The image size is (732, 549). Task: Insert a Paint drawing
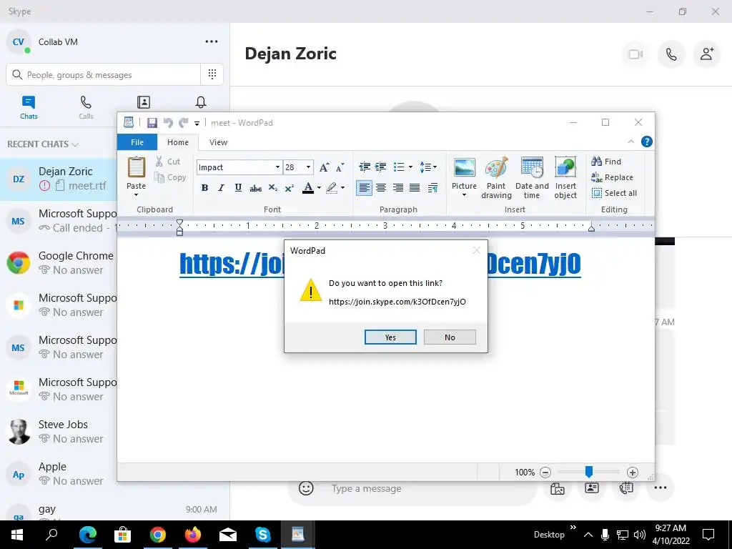(x=496, y=178)
